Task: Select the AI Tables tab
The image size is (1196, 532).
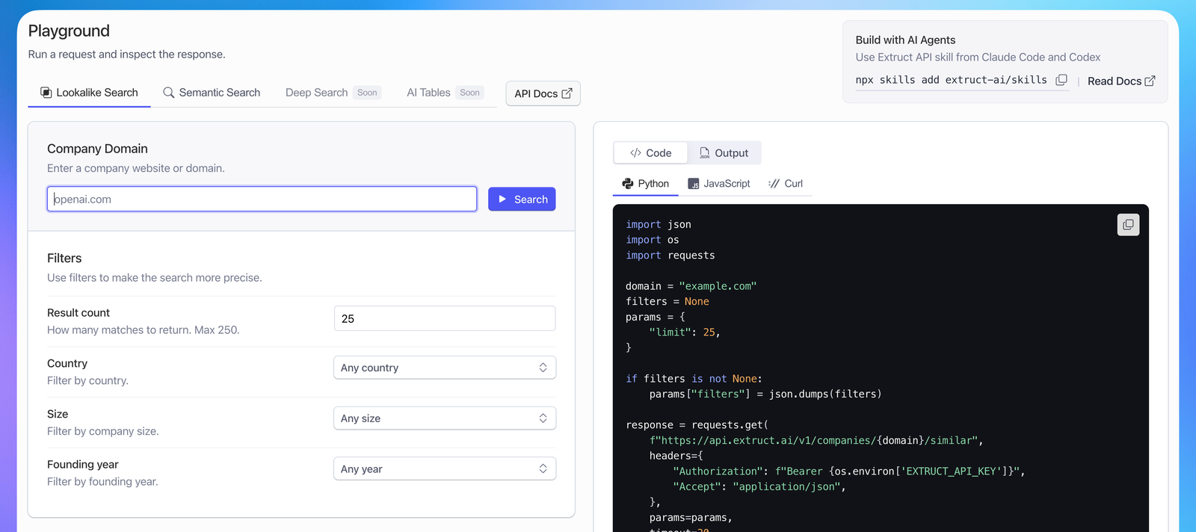Action: (428, 93)
